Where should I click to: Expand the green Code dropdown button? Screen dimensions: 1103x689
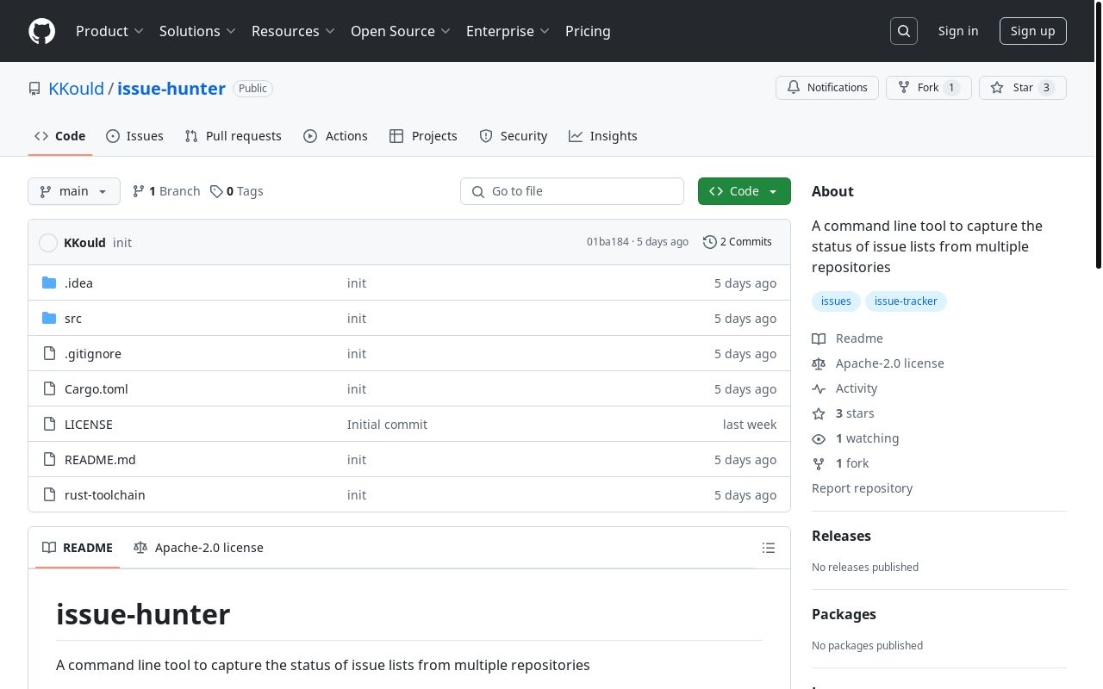[x=744, y=191]
